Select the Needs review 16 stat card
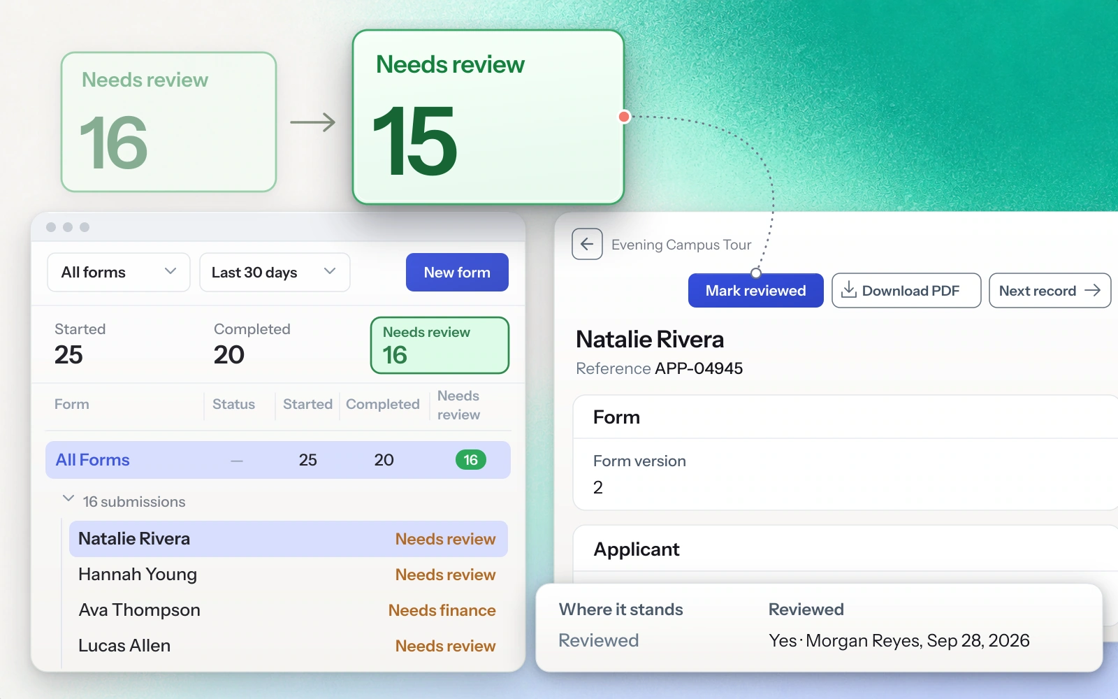This screenshot has width=1118, height=699. (440, 345)
